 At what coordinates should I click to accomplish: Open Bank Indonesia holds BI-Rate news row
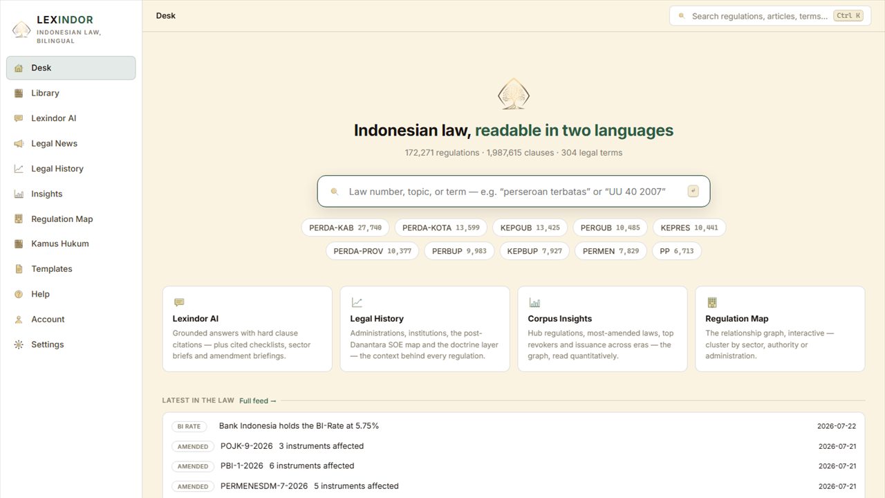click(x=514, y=426)
